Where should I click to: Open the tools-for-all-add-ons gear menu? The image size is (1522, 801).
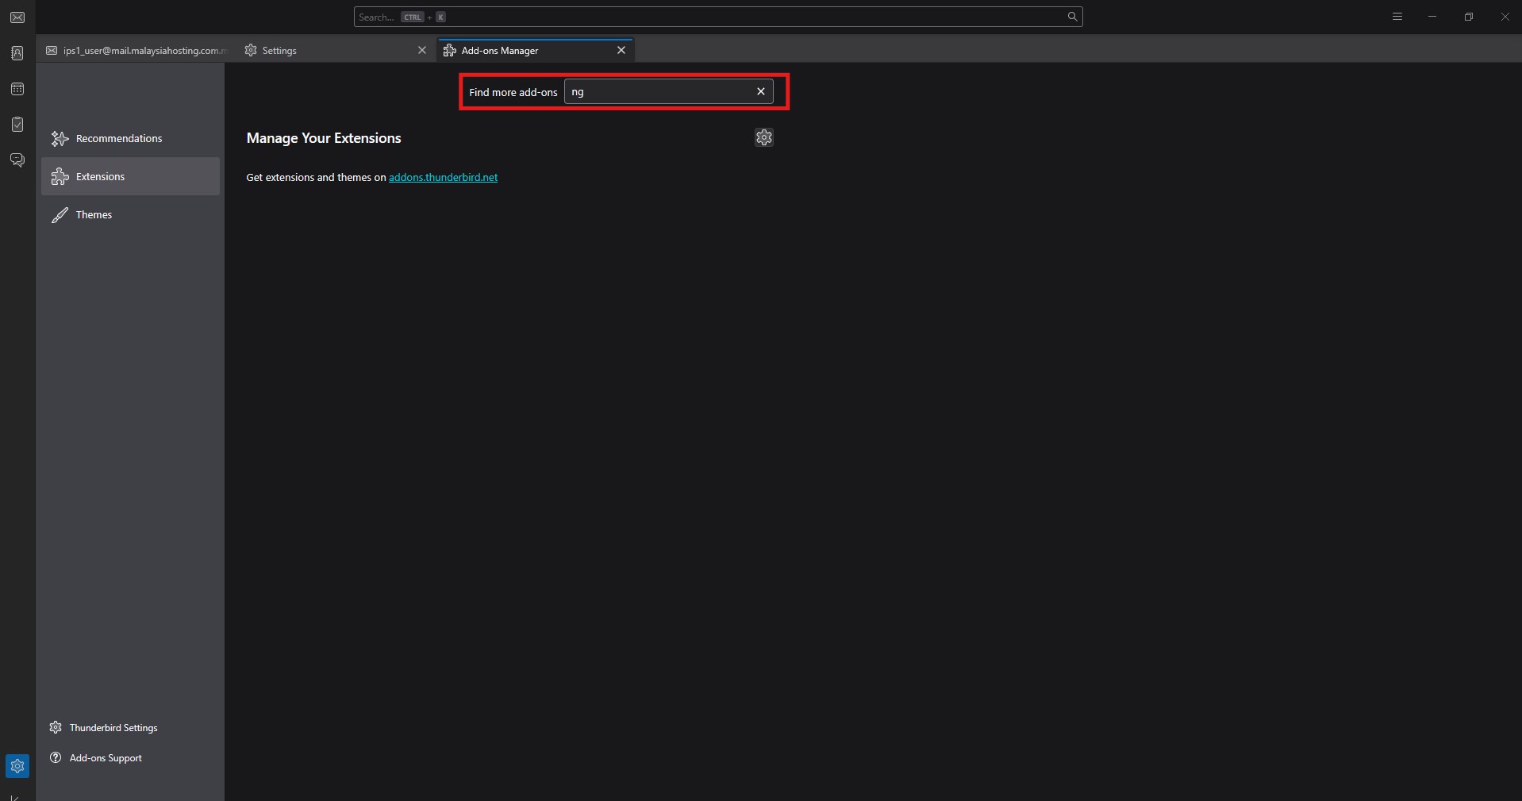[x=763, y=137]
